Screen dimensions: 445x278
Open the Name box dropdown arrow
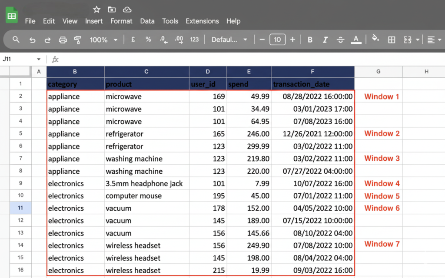point(39,59)
